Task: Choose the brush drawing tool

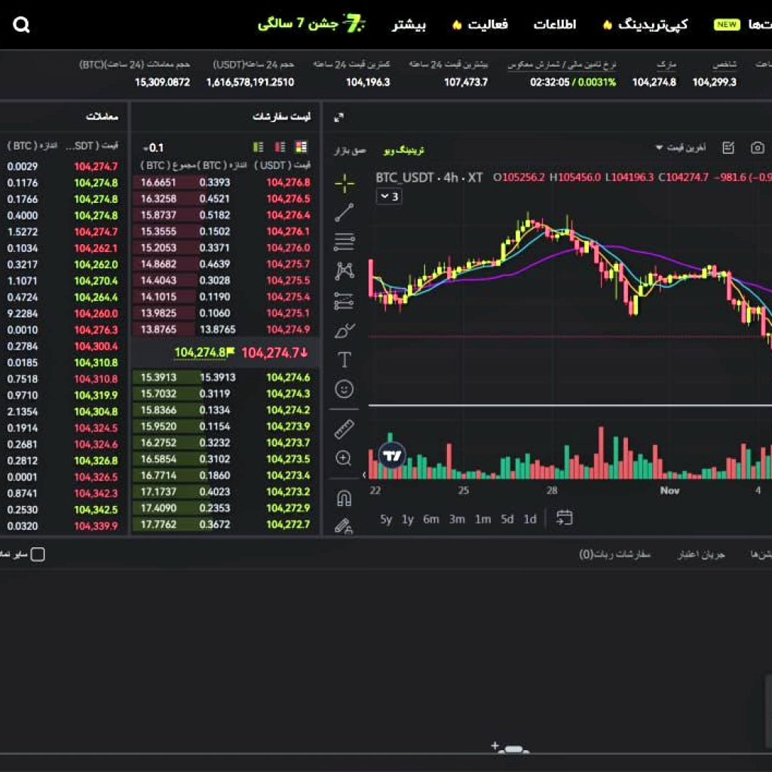Action: [345, 330]
